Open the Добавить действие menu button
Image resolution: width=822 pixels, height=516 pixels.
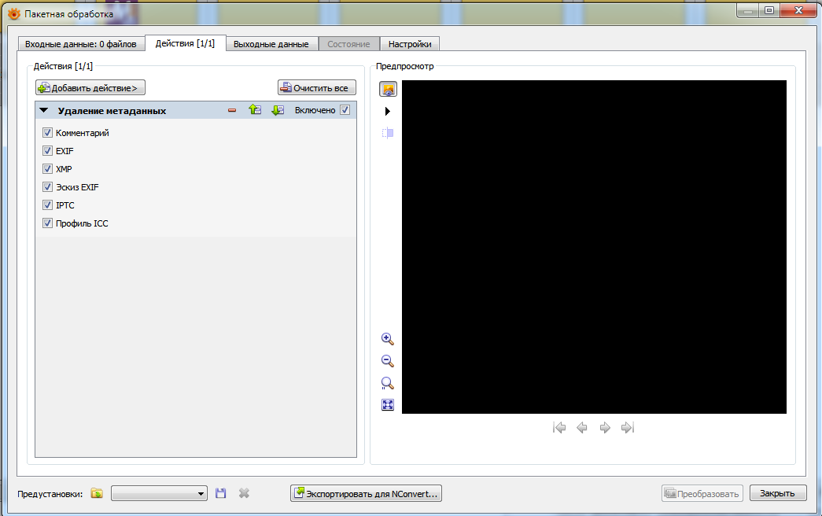click(90, 88)
